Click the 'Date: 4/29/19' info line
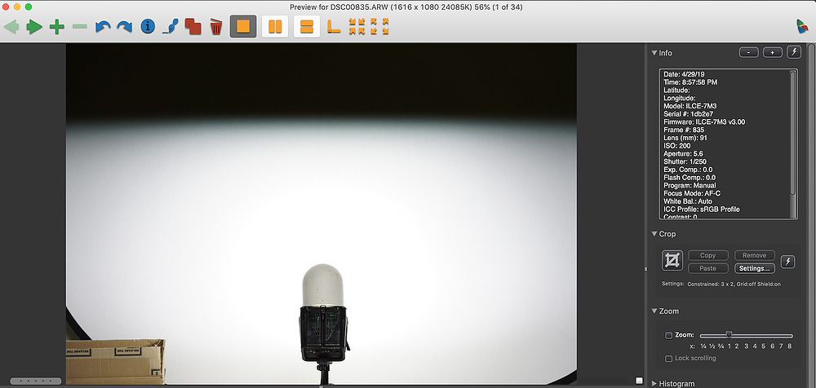Viewport: 816px width, 388px height. coord(684,74)
